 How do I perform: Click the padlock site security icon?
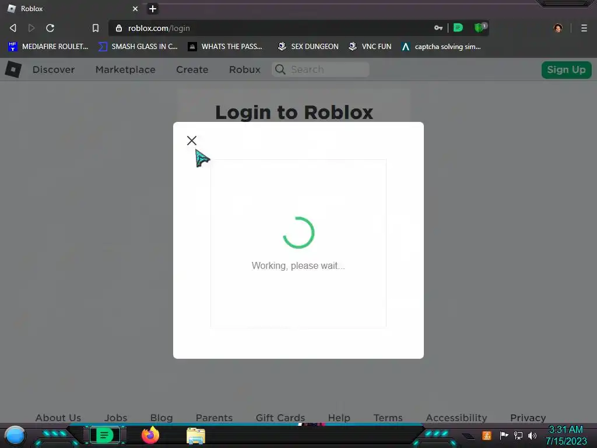[119, 28]
